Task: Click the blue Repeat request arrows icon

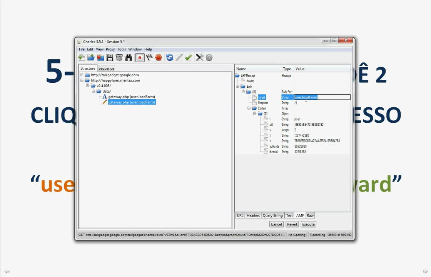Action: 170,57
